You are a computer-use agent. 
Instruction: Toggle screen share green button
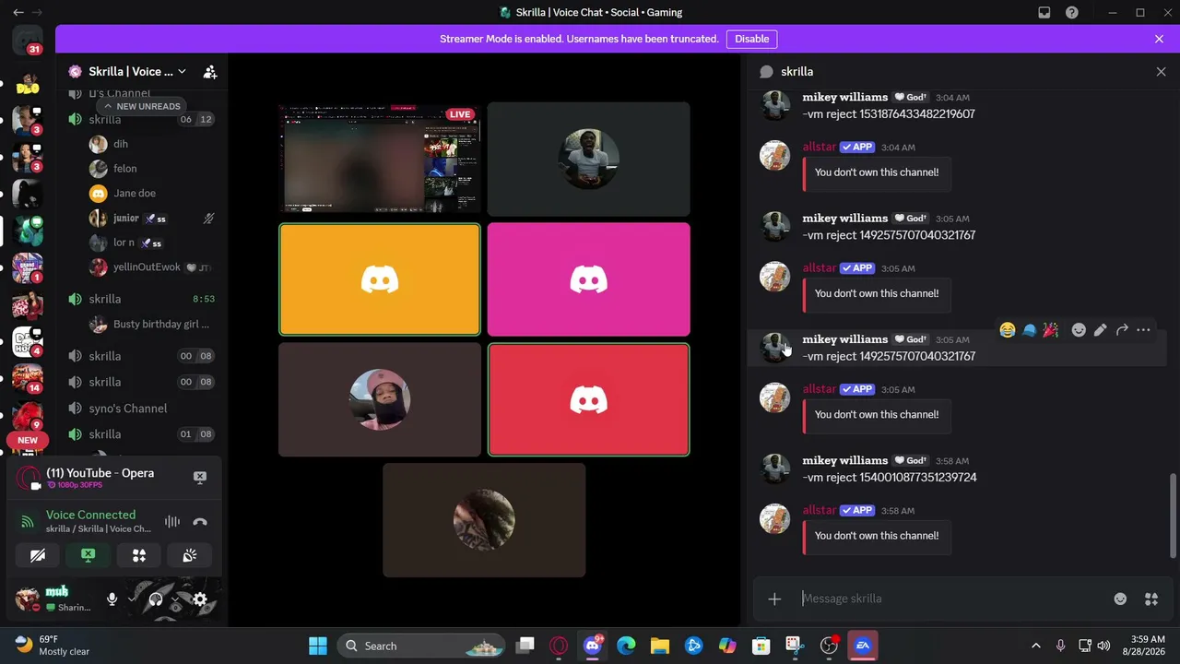tap(88, 556)
